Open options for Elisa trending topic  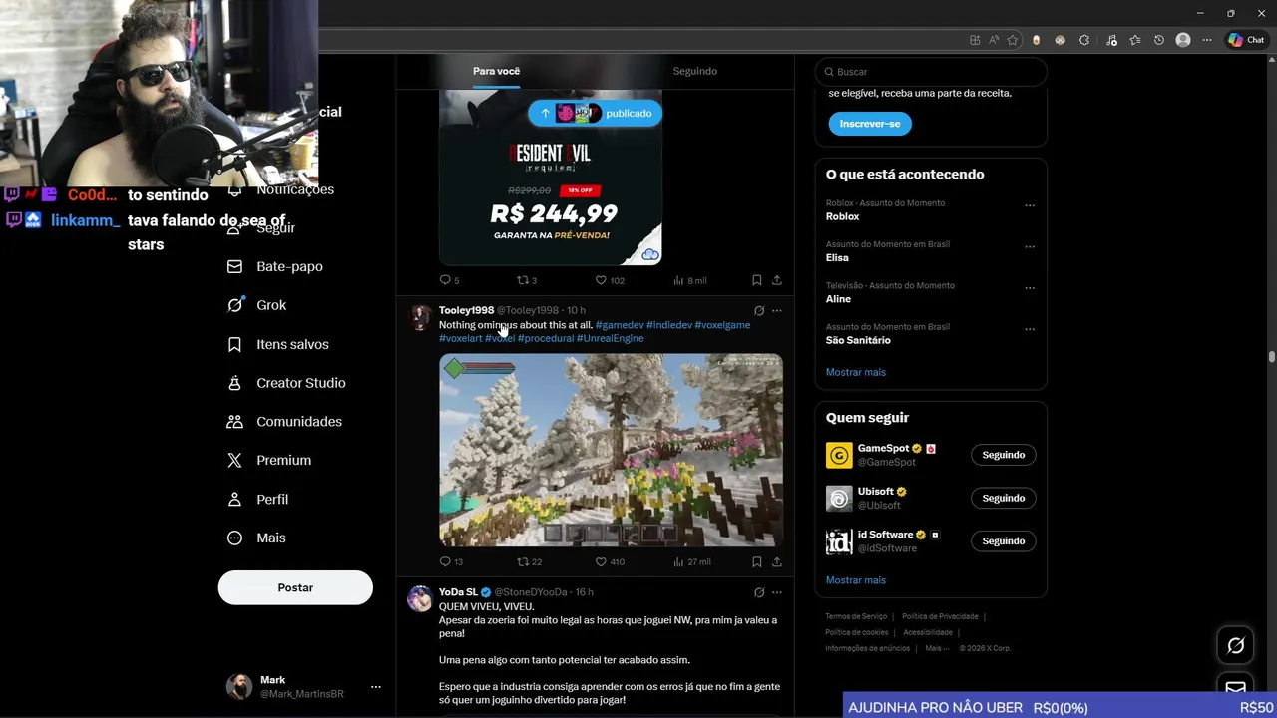[1030, 246]
